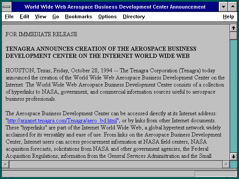This screenshot has height=179, width=239.
Task: Minimize window with title bar down arrow
Action: coord(223,7)
